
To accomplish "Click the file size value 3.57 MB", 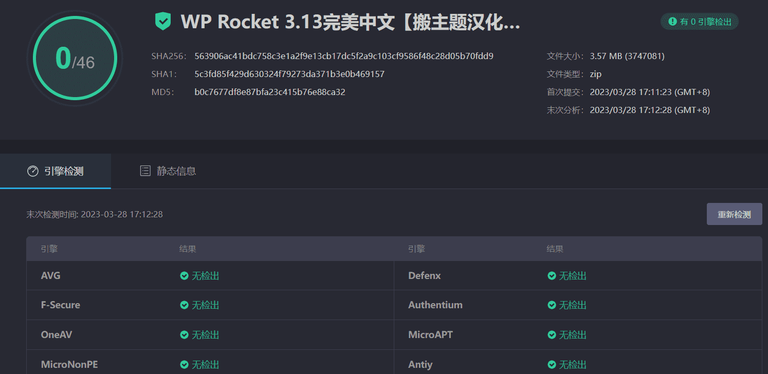I will point(627,56).
